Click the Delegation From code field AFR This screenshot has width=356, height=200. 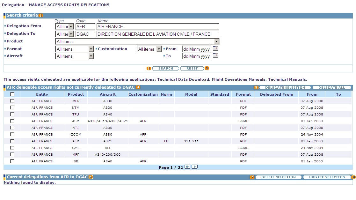coord(85,26)
